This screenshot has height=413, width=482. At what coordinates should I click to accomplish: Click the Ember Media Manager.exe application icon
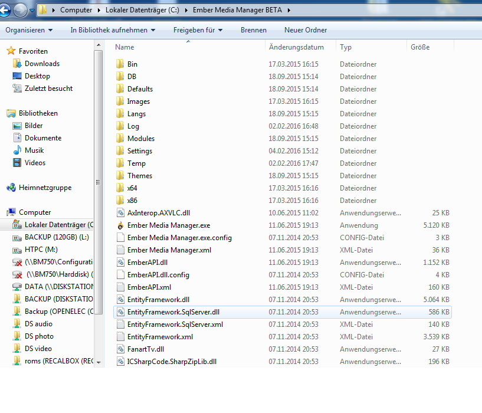120,225
